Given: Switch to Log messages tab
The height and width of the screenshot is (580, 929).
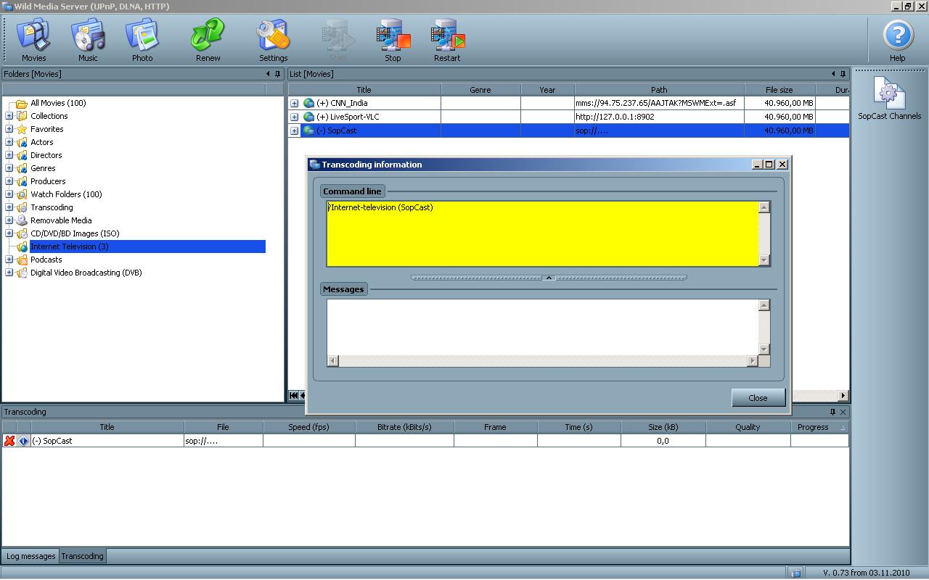Looking at the screenshot, I should tap(30, 556).
